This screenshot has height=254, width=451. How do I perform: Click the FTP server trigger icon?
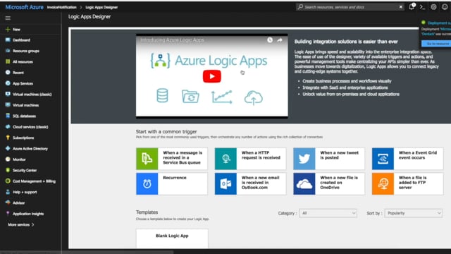[x=383, y=183]
